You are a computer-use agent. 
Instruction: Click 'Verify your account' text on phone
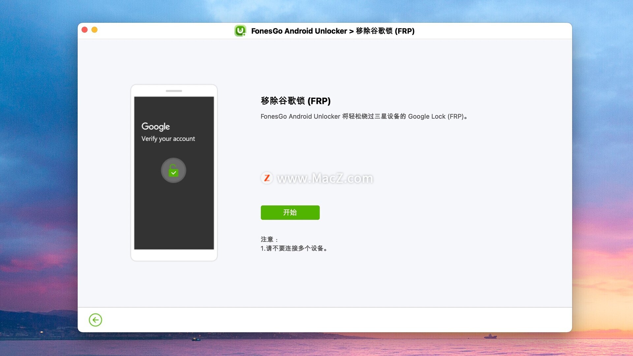coord(168,139)
